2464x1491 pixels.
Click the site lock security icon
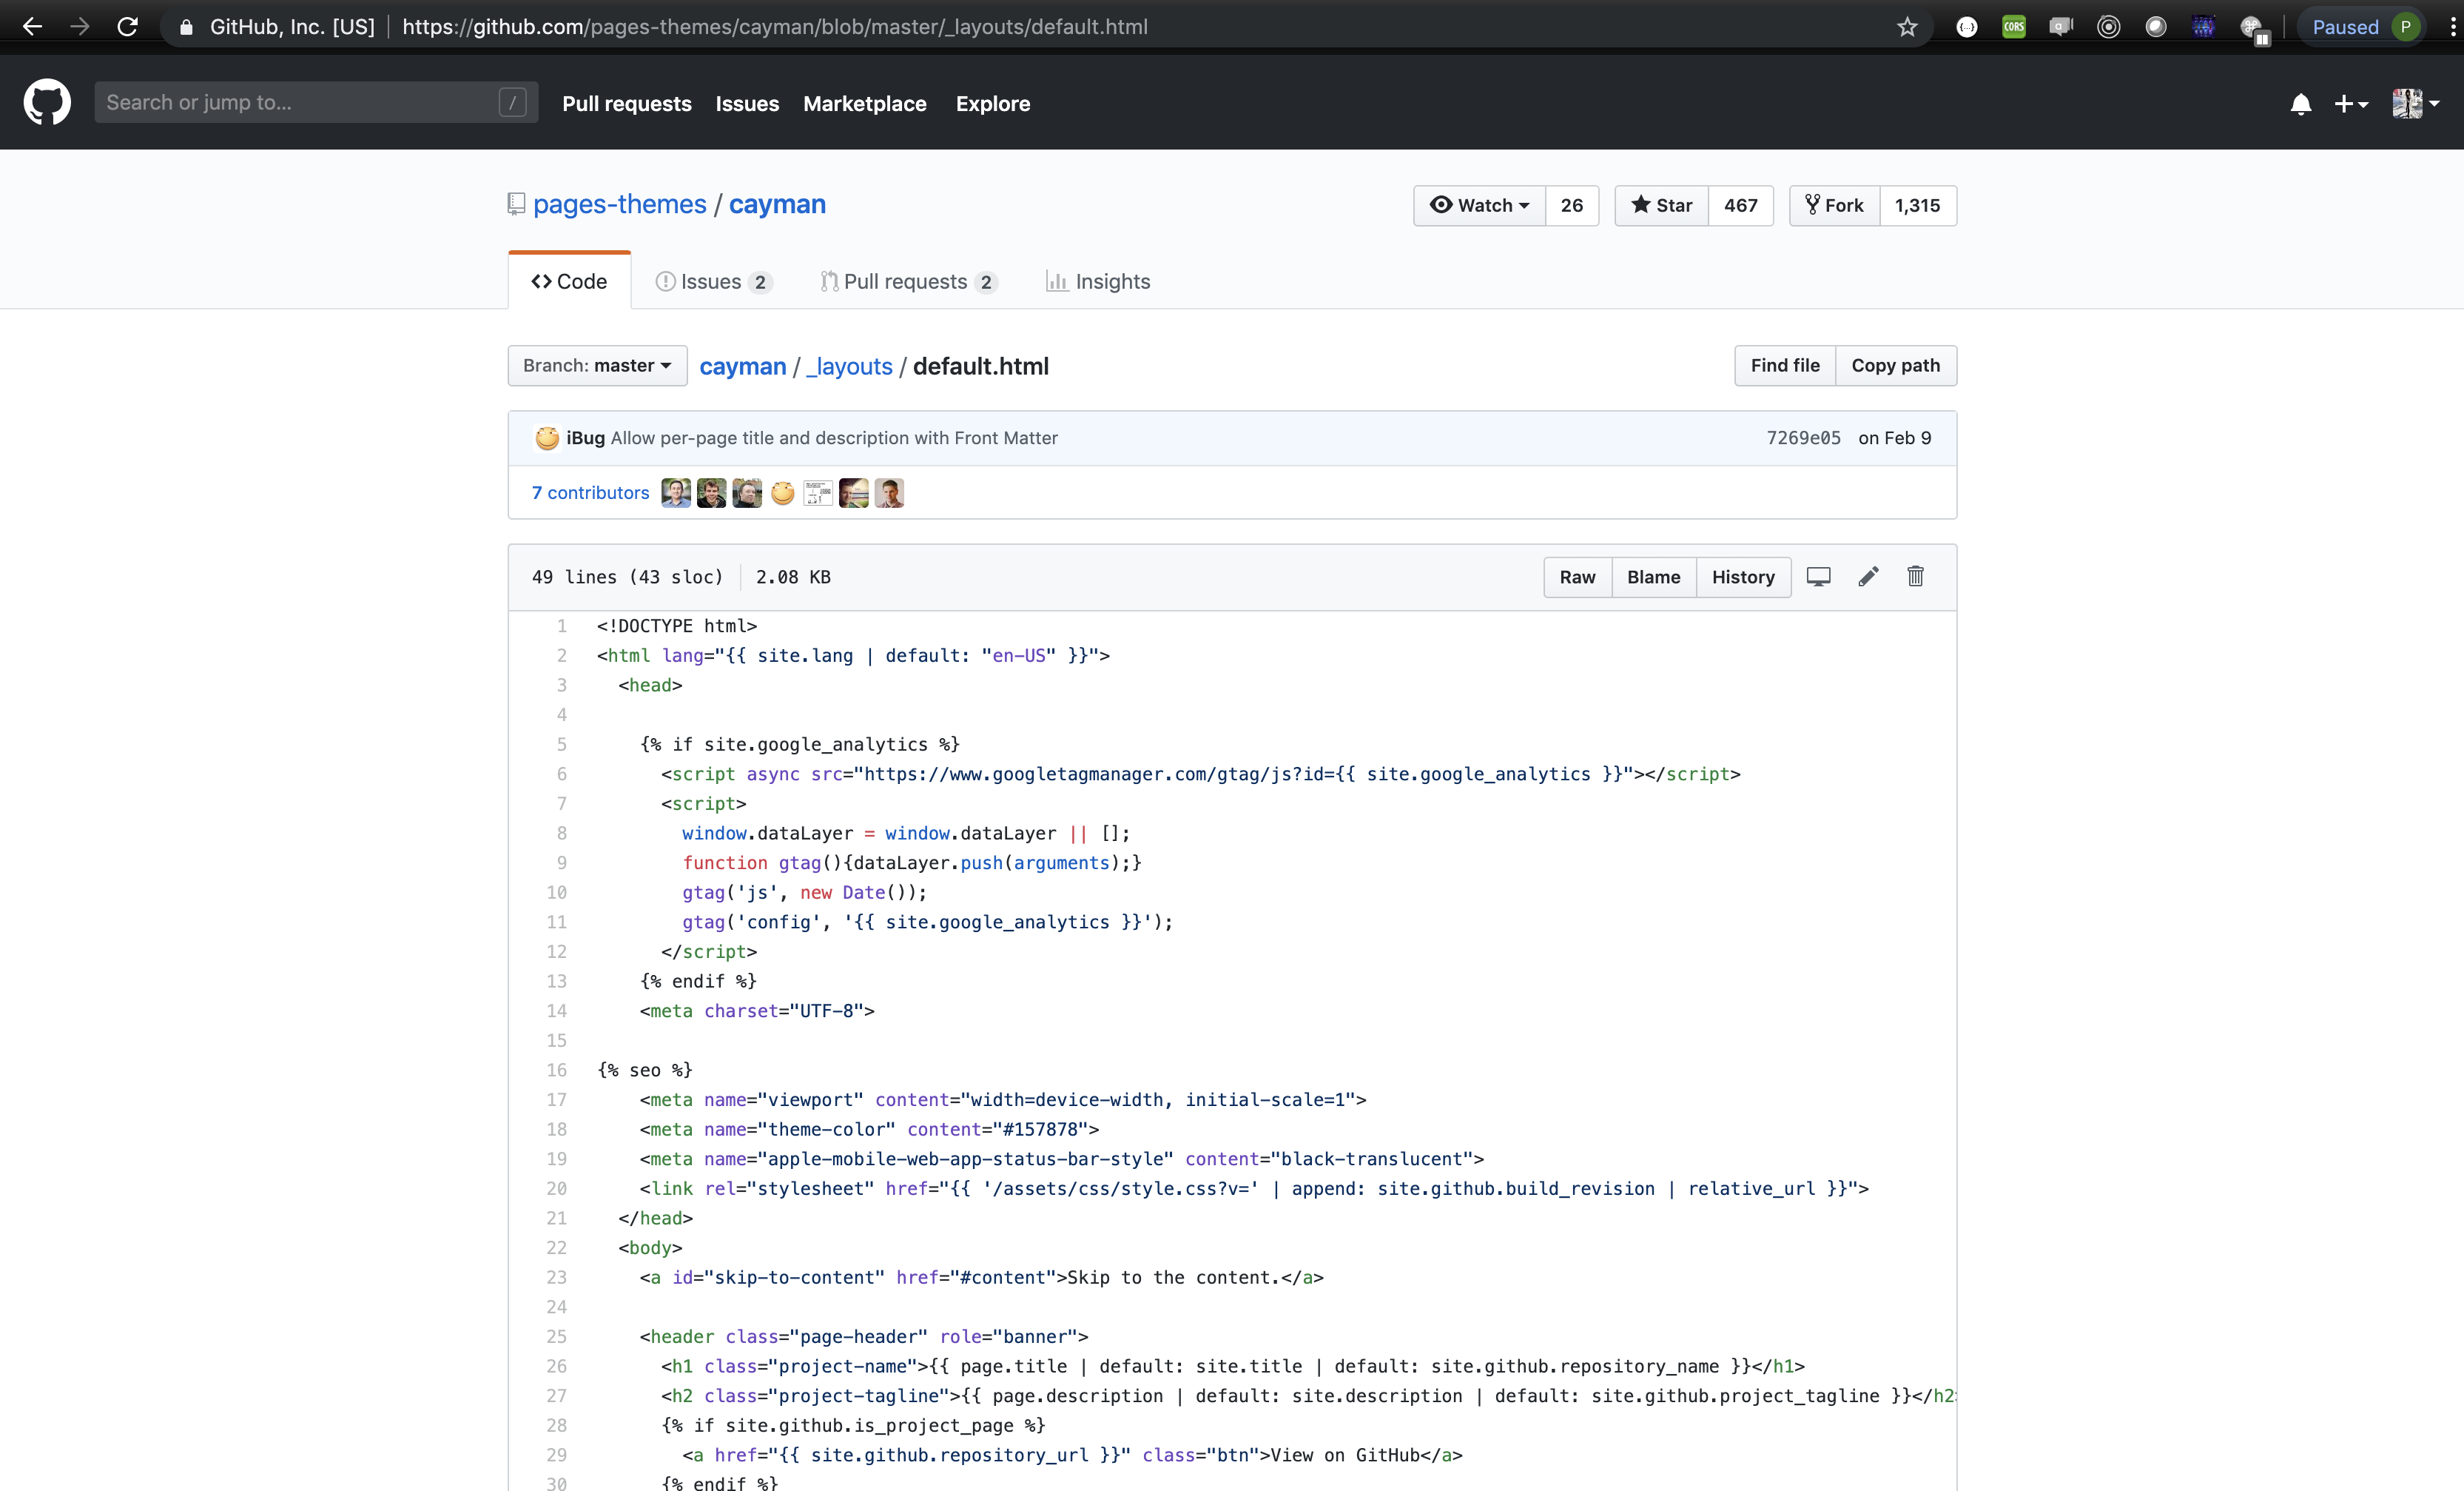[186, 27]
